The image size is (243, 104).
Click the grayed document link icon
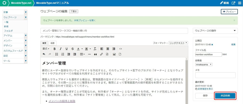pyautogui.click(x=107, y=54)
